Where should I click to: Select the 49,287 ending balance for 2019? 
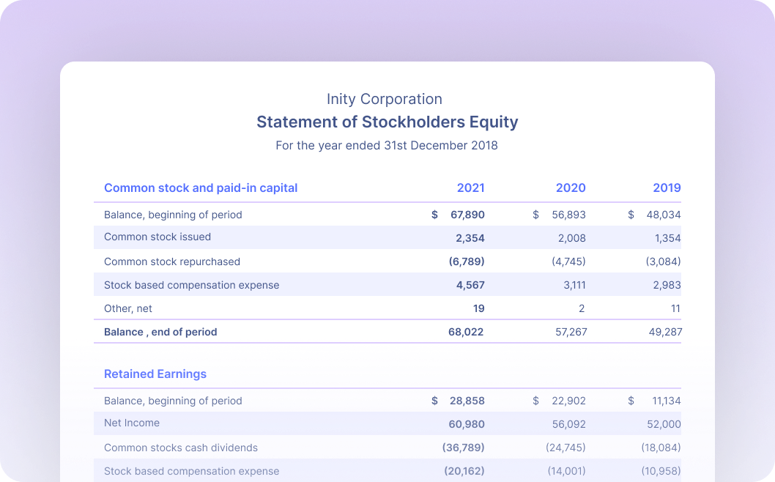pyautogui.click(x=665, y=332)
